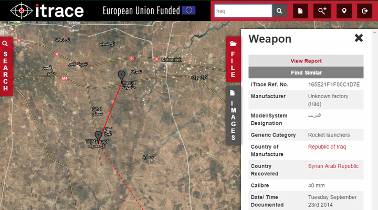Click the itrace crosshair eye logo
This screenshot has width=378, height=210.
(x=22, y=10)
